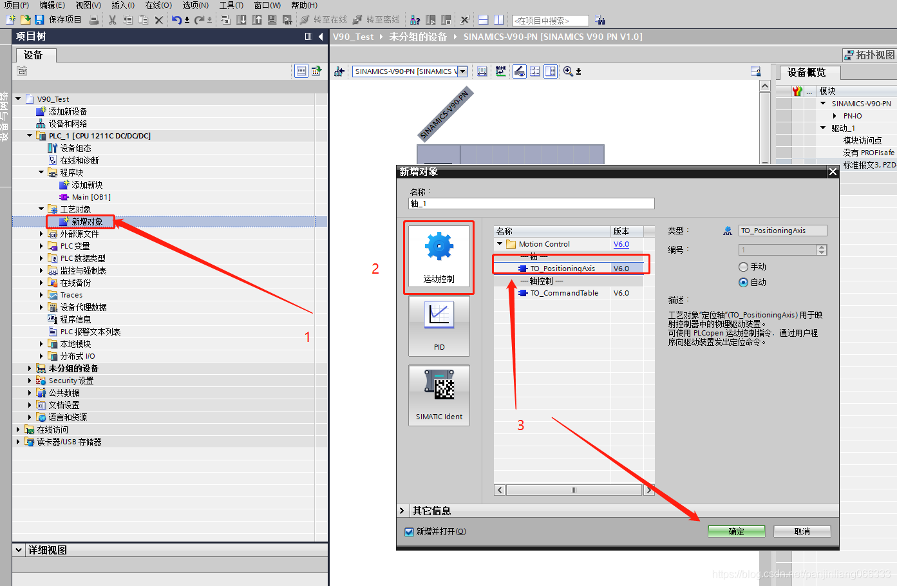Save the project with 保存项目
The image size is (897, 586).
coord(59,19)
